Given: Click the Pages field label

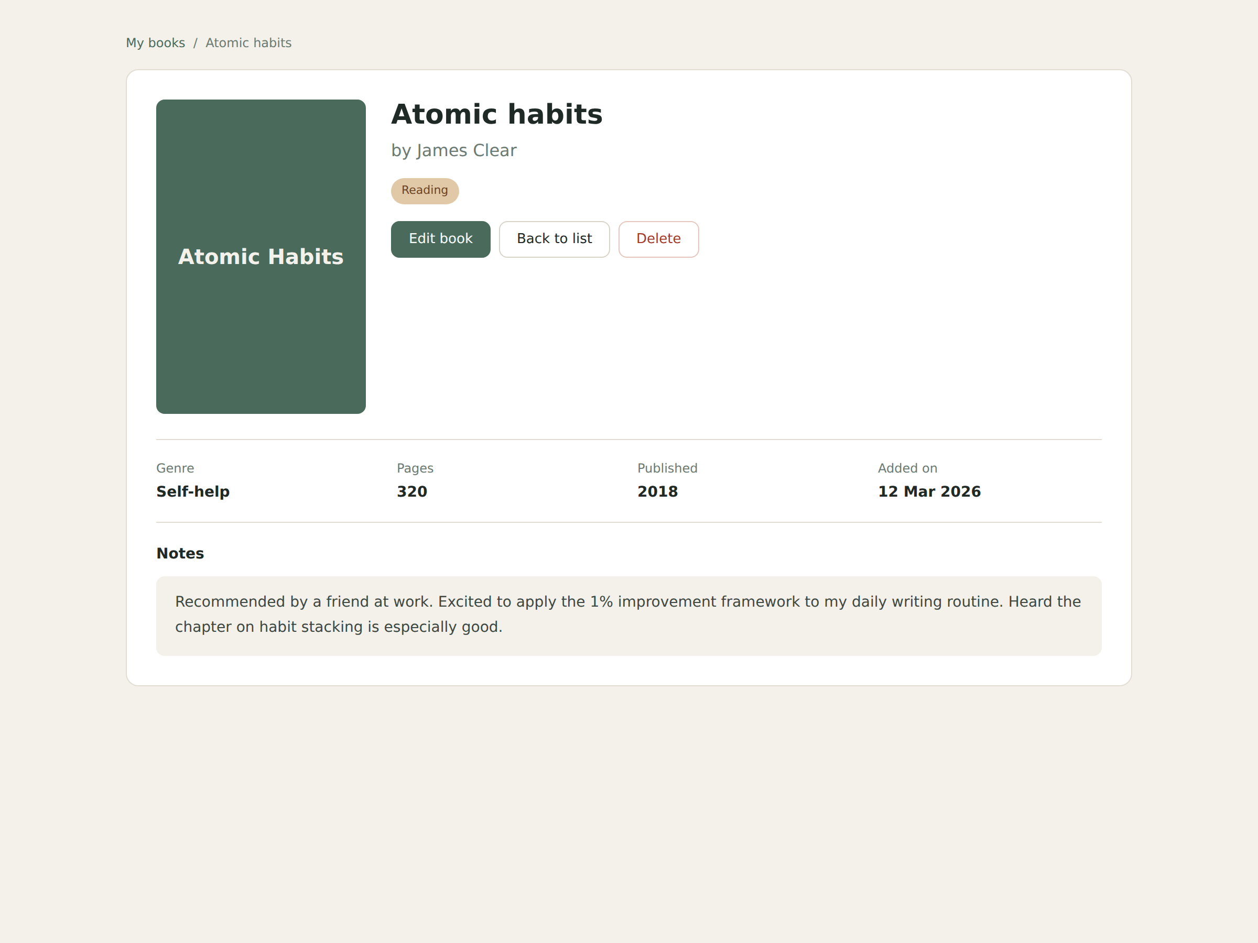Looking at the screenshot, I should (415, 468).
